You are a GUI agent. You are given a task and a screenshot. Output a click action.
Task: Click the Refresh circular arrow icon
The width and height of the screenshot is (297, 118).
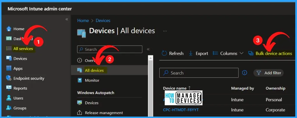point(164,53)
